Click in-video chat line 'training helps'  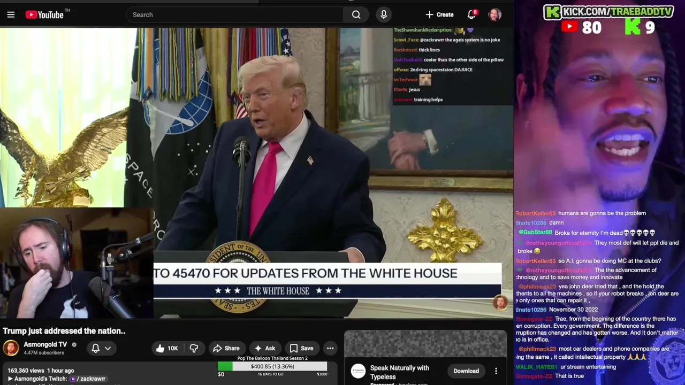[x=428, y=99]
